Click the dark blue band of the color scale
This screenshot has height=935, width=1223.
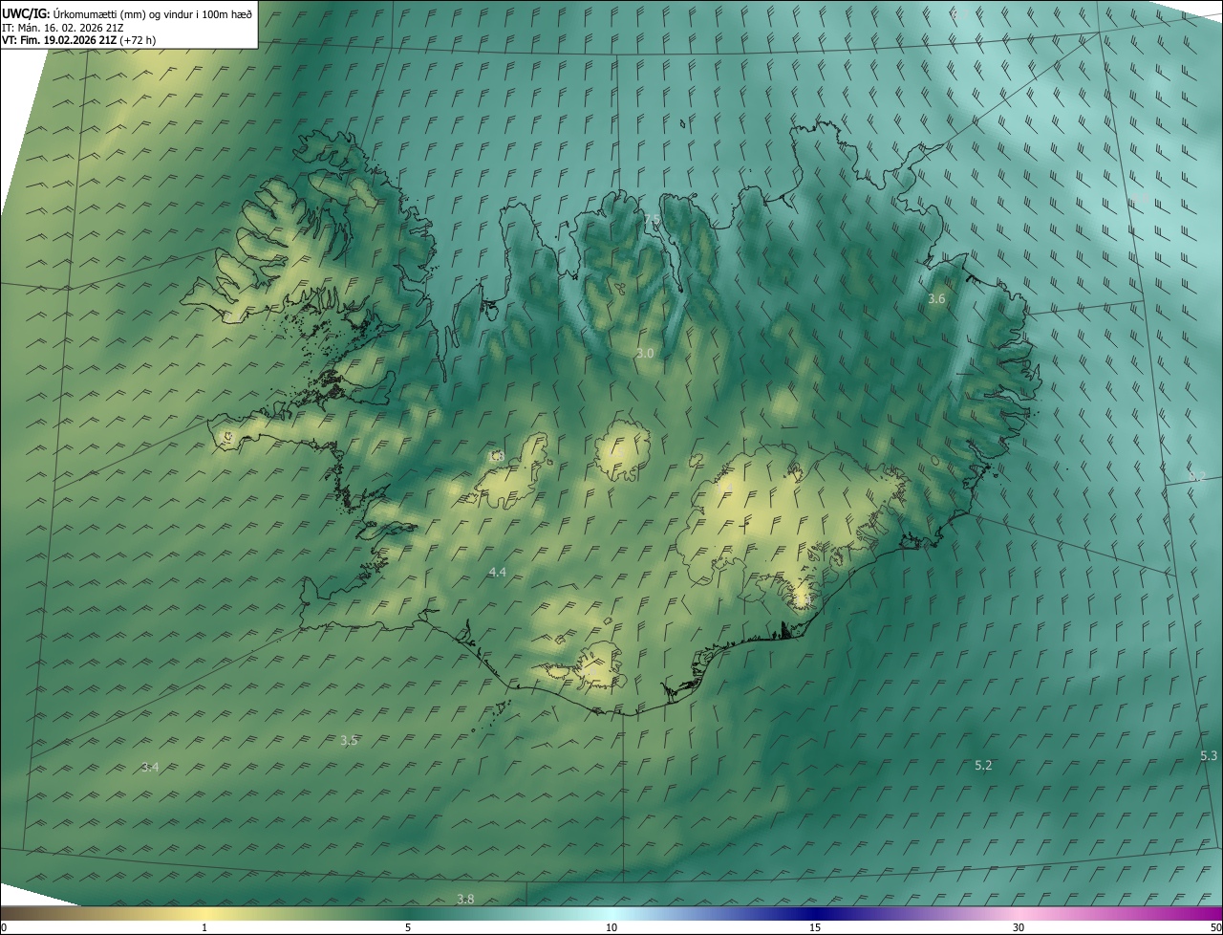coord(815,914)
